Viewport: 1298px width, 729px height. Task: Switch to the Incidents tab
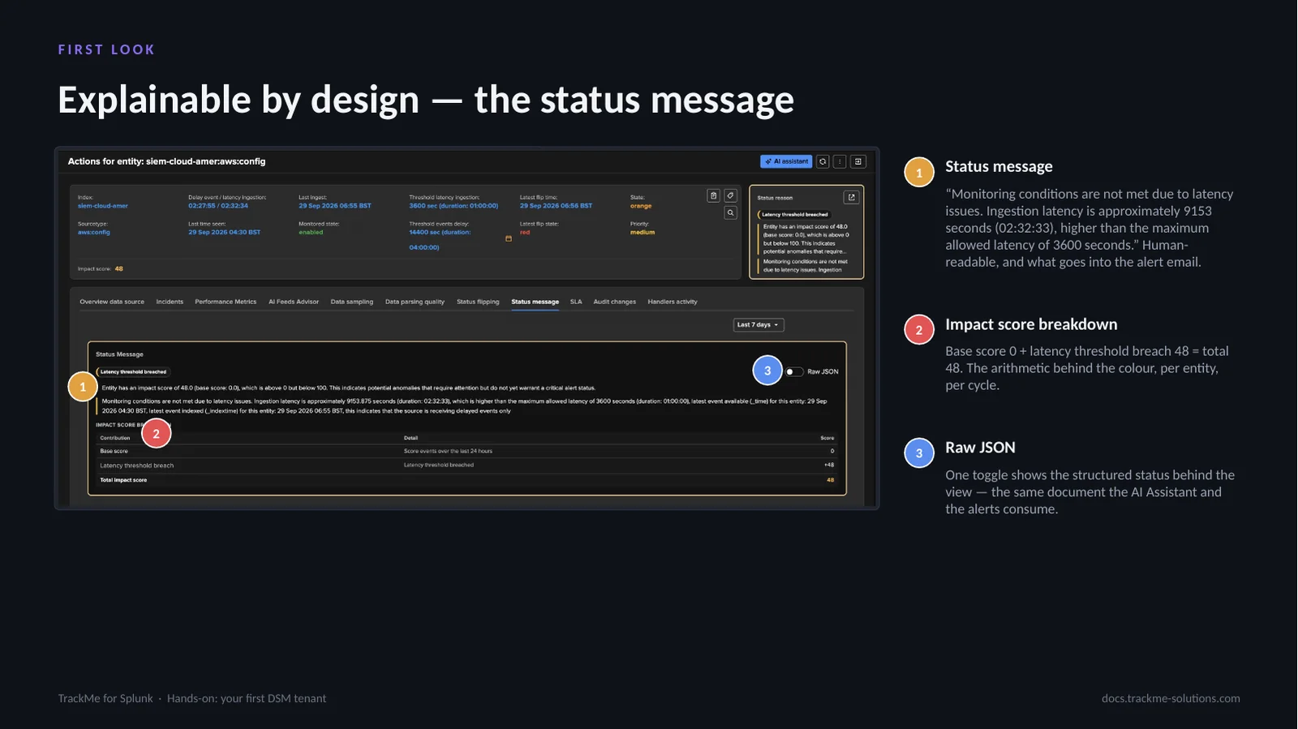point(170,302)
